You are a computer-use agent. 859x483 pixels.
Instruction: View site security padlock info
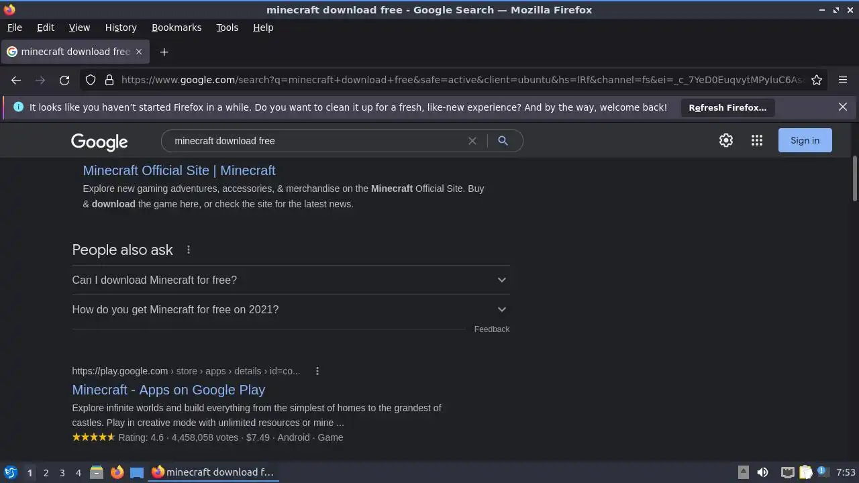[109, 80]
